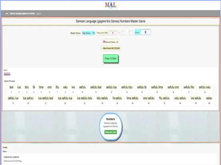Select the 'tolu sefulu' card

click(x=102, y=100)
